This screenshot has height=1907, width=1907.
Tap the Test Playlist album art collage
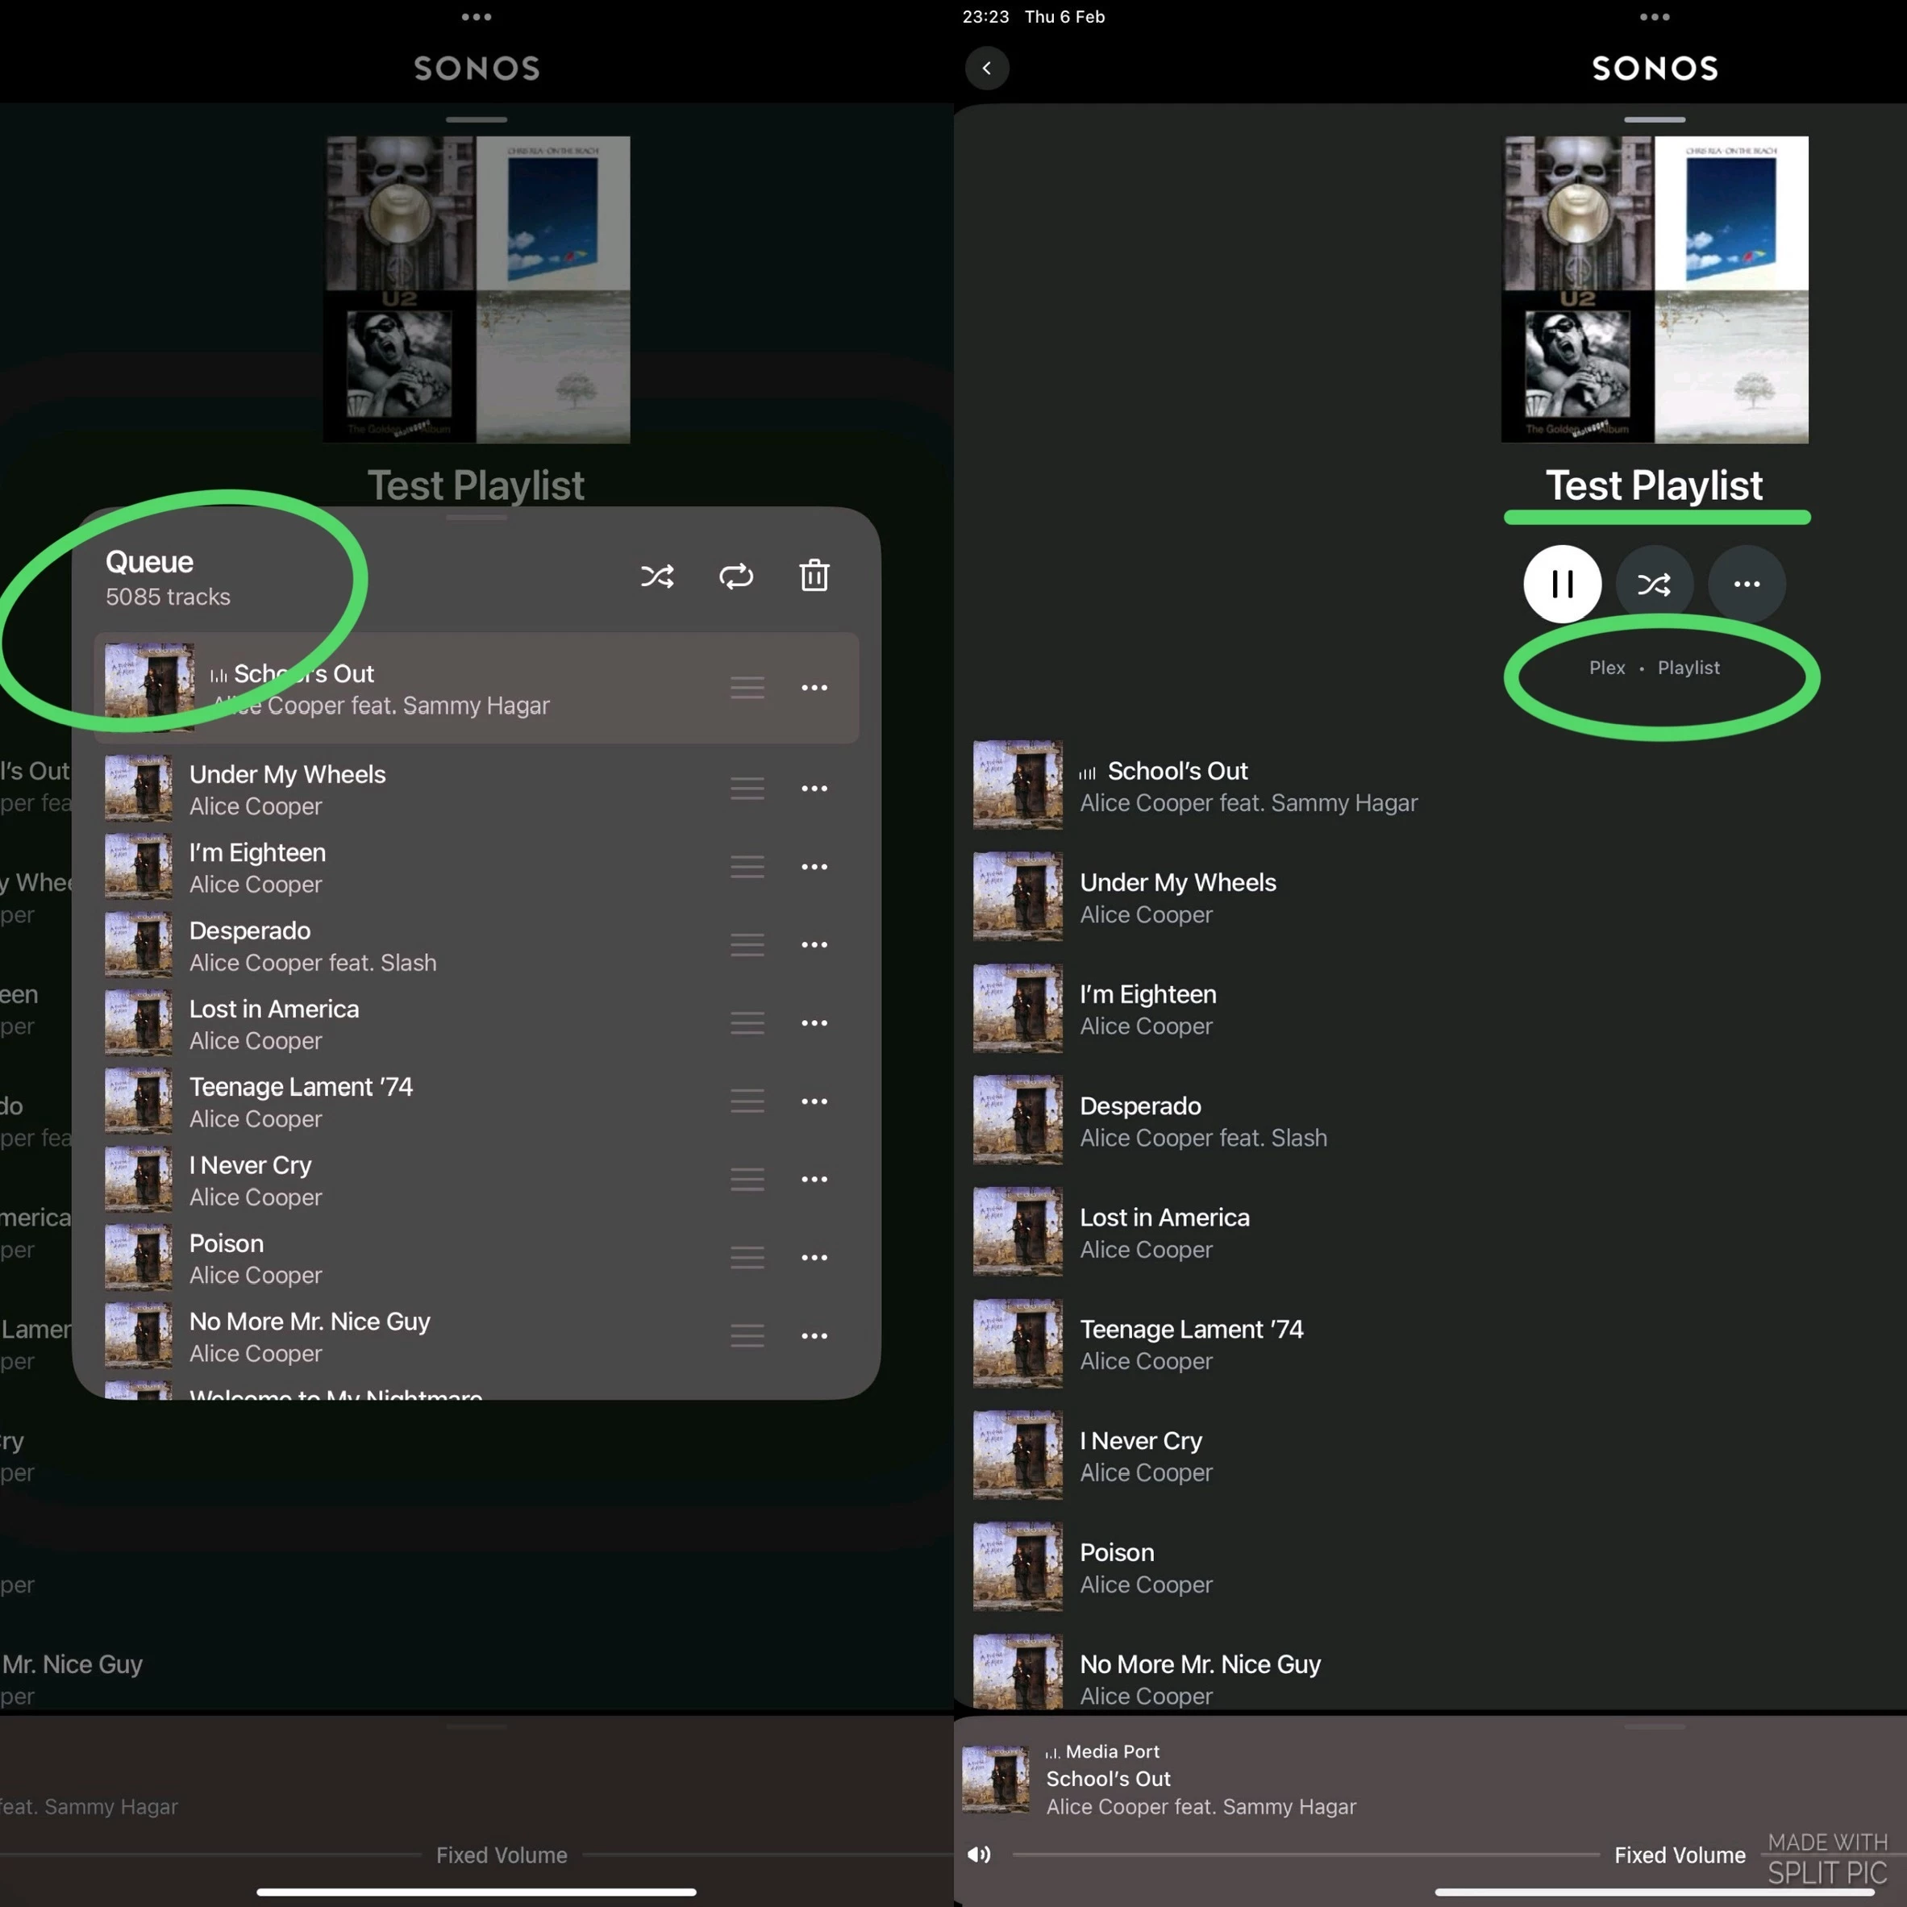[x=1655, y=289]
